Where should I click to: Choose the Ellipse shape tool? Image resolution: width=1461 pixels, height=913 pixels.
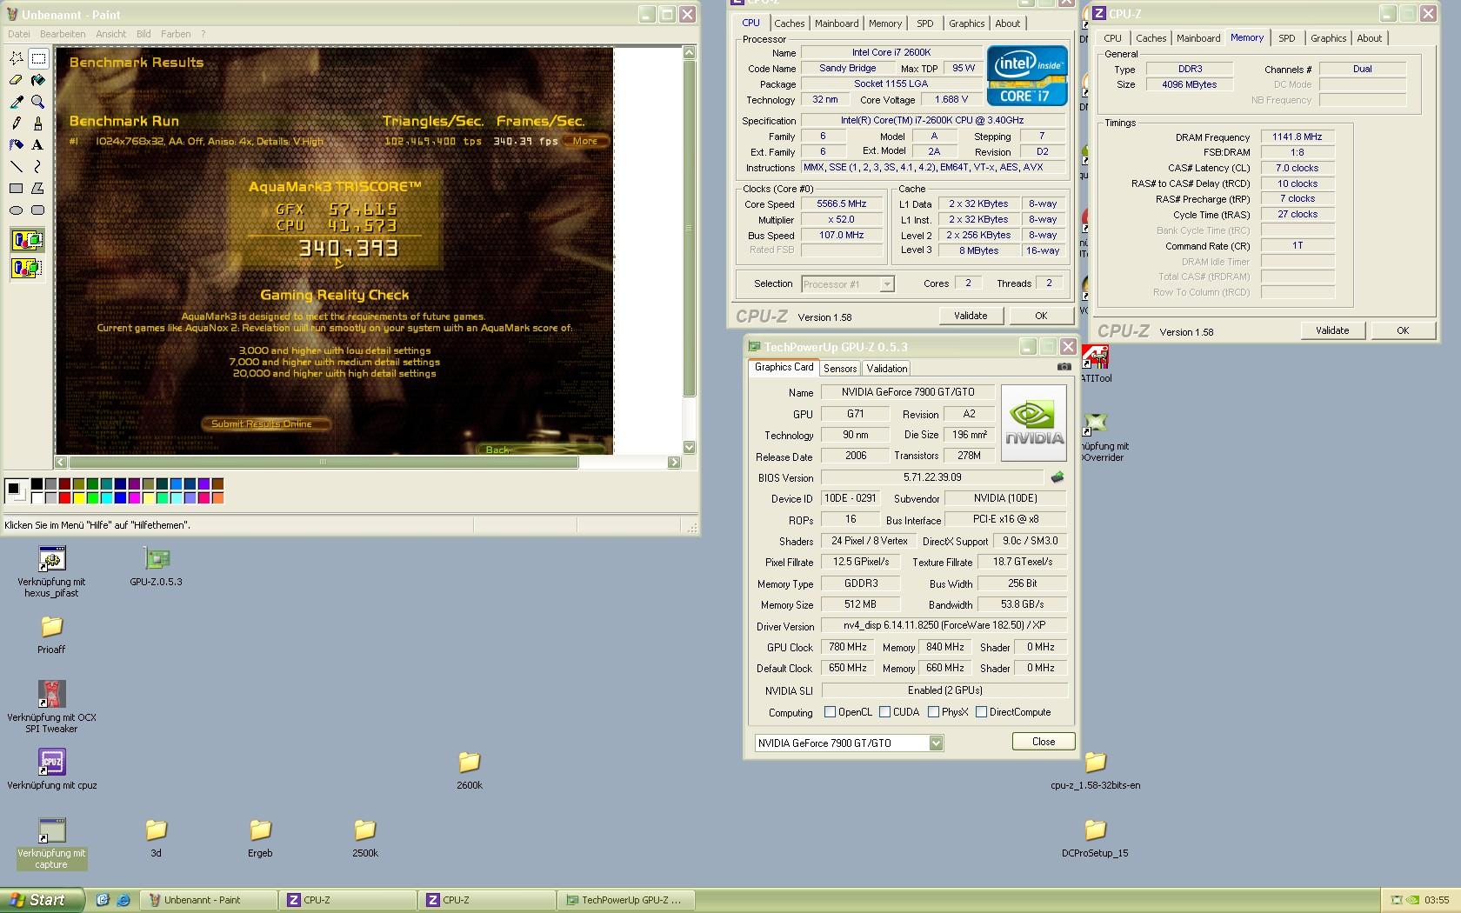tap(17, 210)
